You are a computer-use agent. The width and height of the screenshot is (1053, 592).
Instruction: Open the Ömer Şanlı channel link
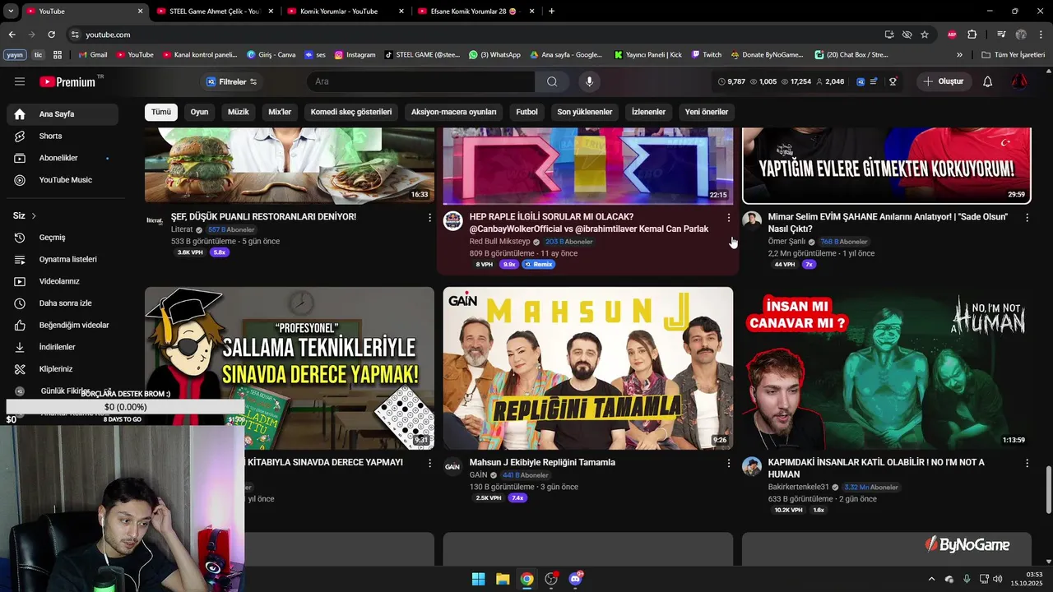pos(786,242)
